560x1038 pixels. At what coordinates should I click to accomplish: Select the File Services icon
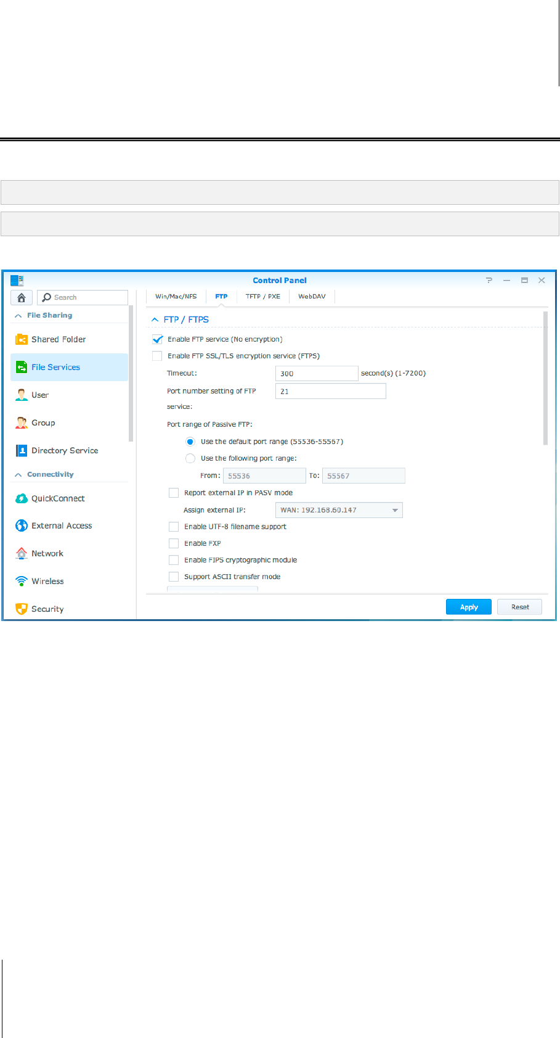pyautogui.click(x=22, y=367)
